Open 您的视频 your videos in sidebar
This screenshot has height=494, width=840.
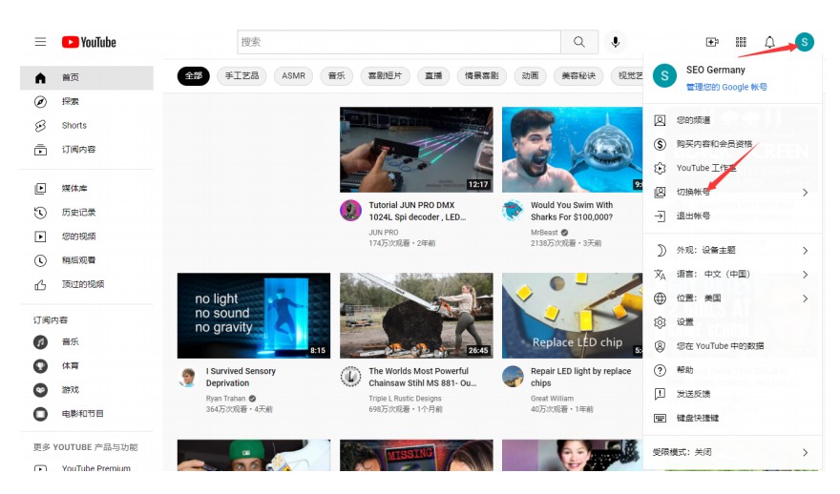pyautogui.click(x=87, y=236)
